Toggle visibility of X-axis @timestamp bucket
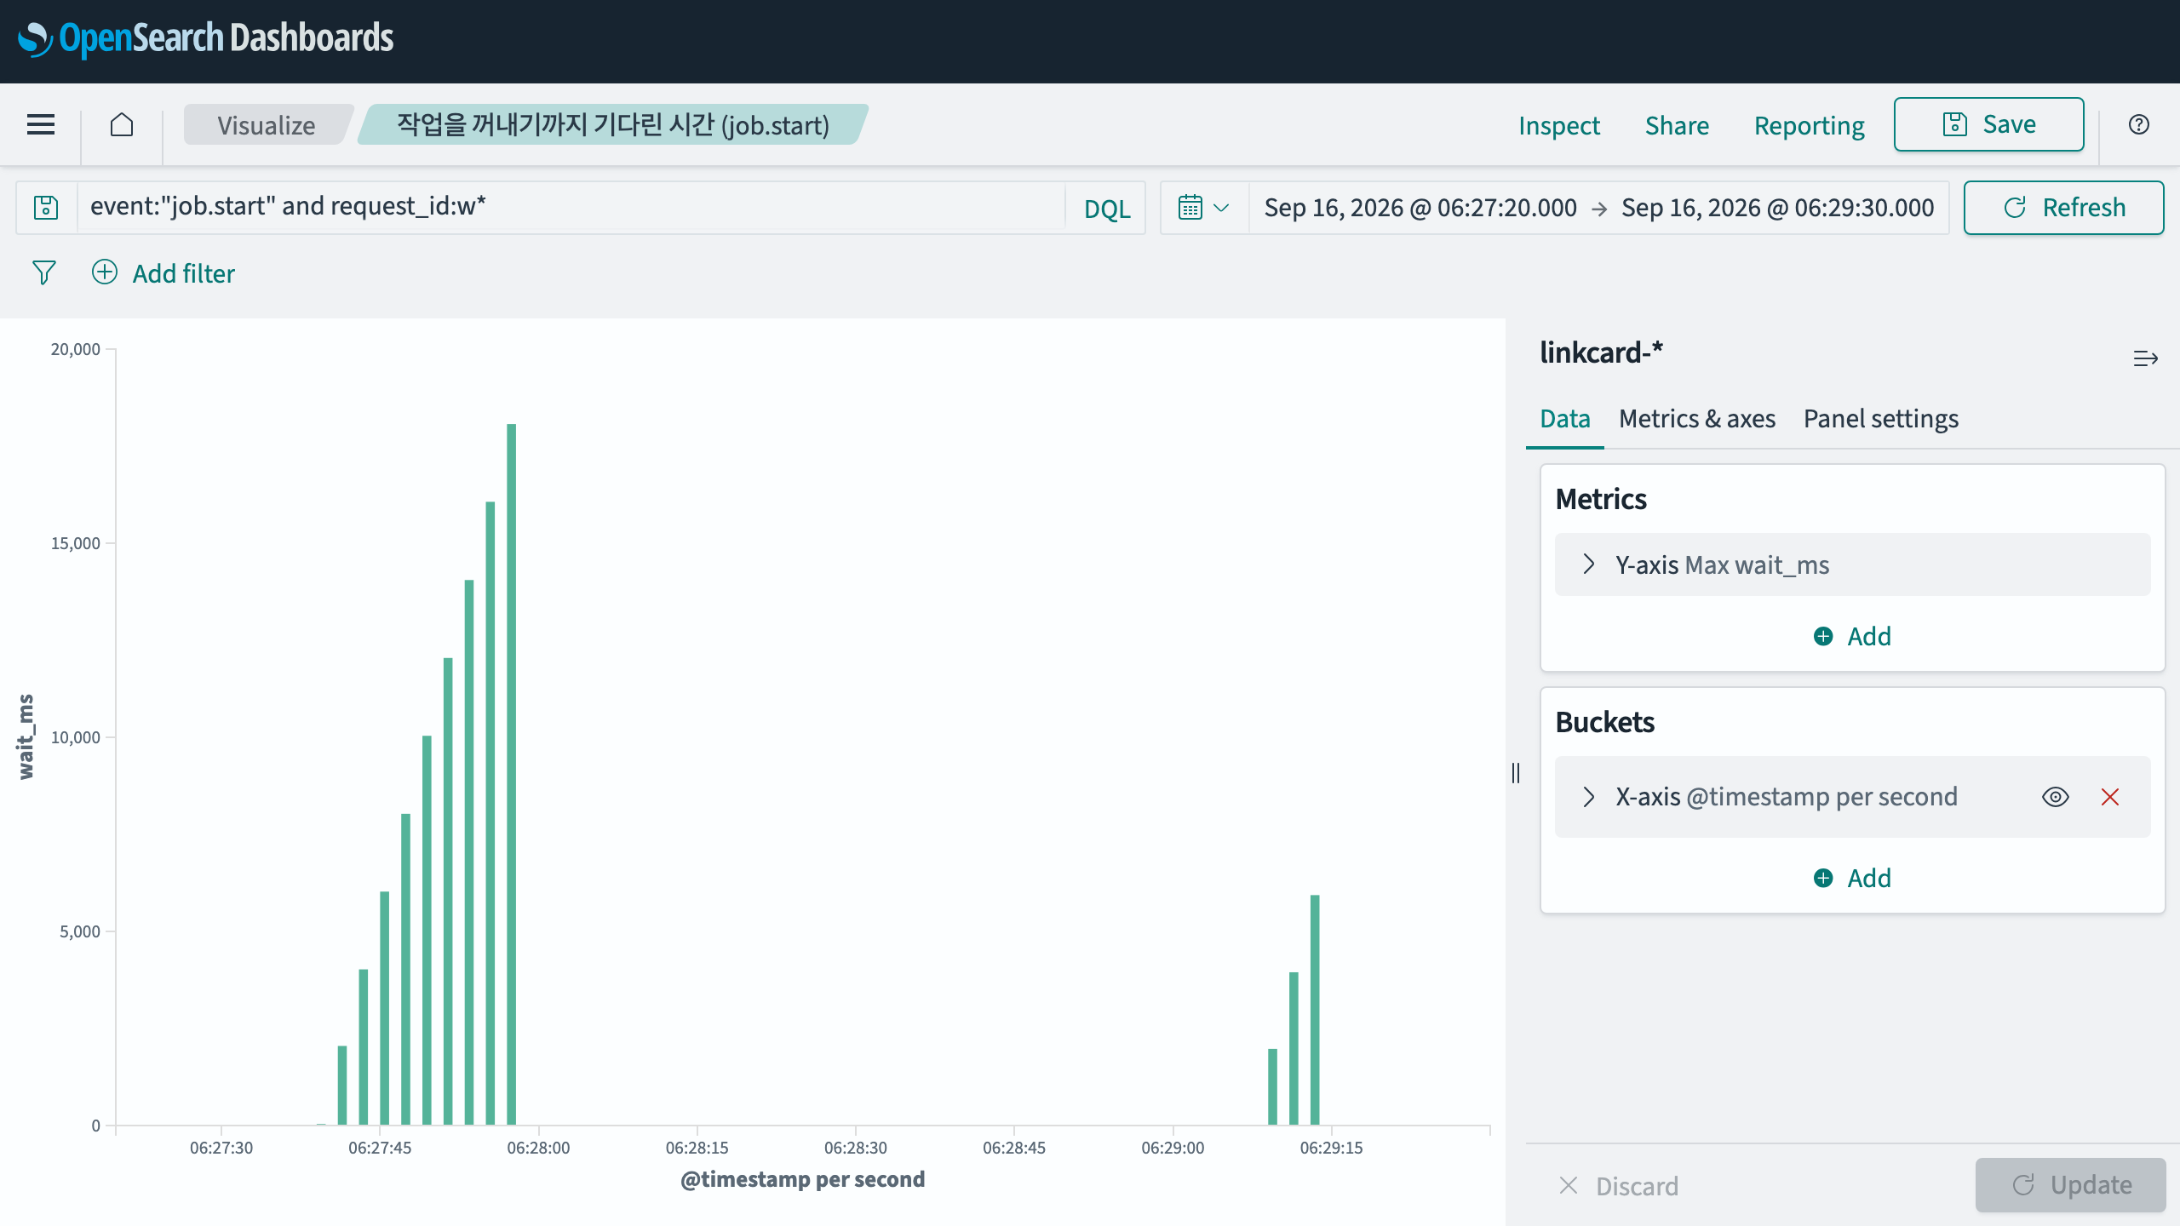The height and width of the screenshot is (1226, 2180). [x=2055, y=797]
